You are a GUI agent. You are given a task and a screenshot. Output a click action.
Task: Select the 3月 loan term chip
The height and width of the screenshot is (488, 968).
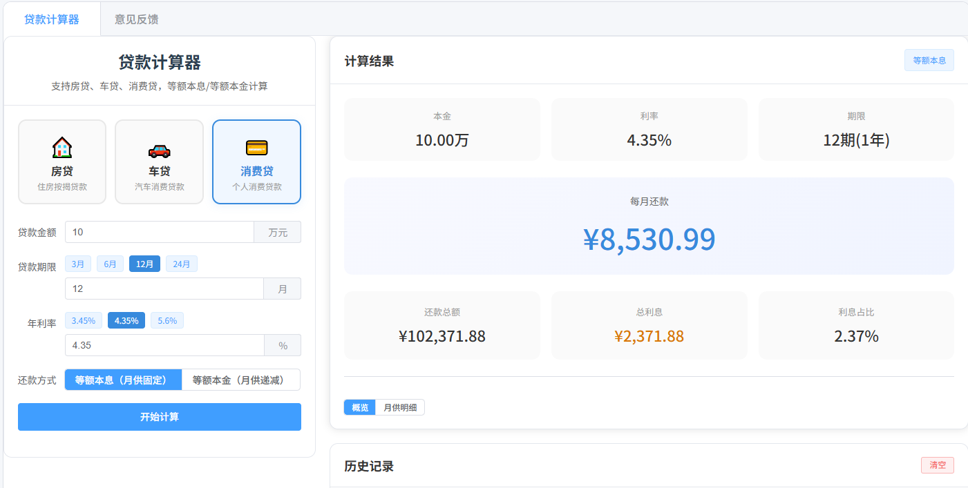coord(78,264)
